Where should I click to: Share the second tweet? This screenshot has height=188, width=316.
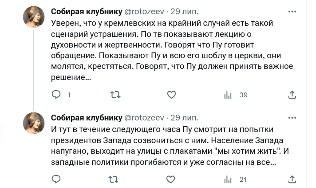pos(292,180)
